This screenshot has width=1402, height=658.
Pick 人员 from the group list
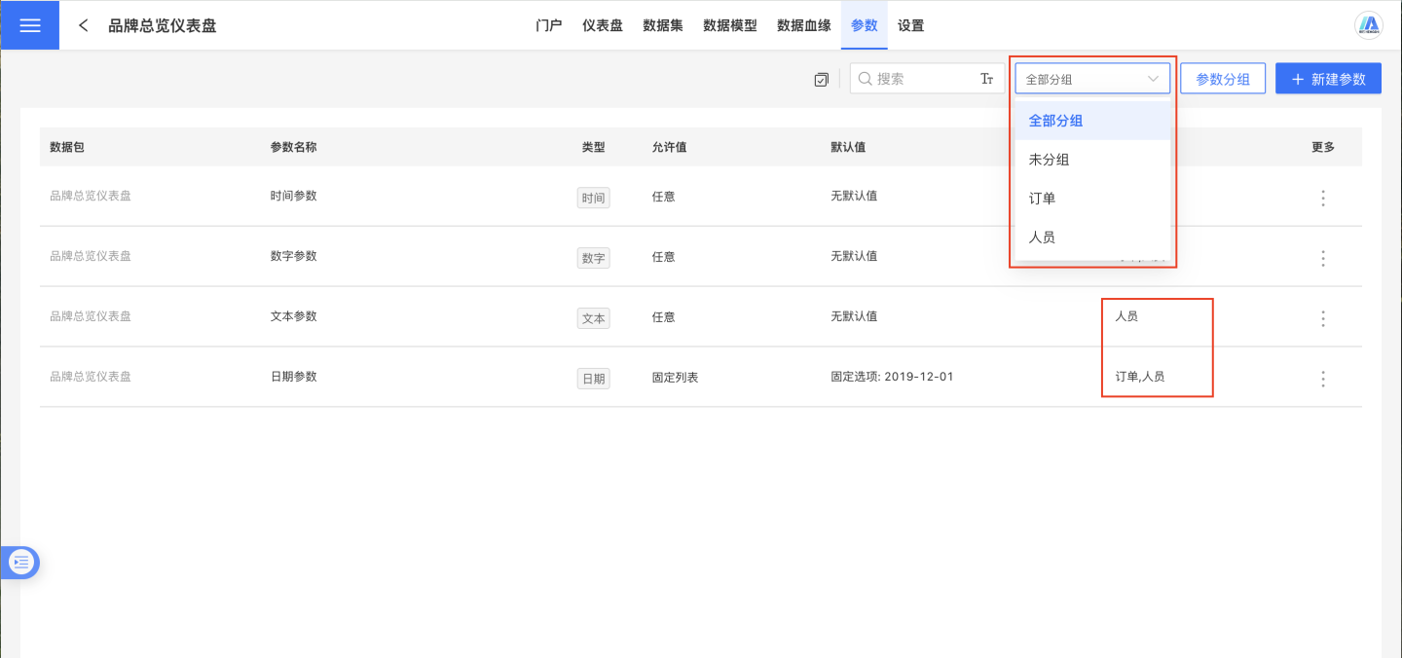pos(1042,238)
